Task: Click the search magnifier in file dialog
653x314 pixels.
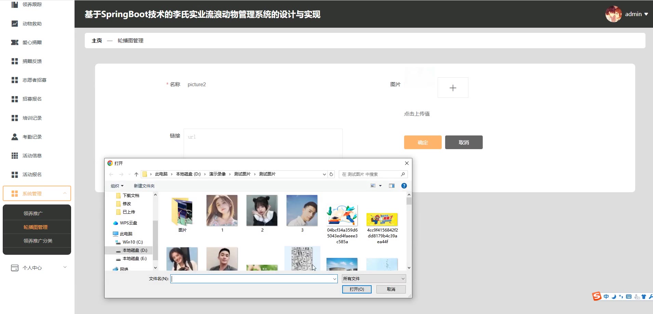Action: 403,174
